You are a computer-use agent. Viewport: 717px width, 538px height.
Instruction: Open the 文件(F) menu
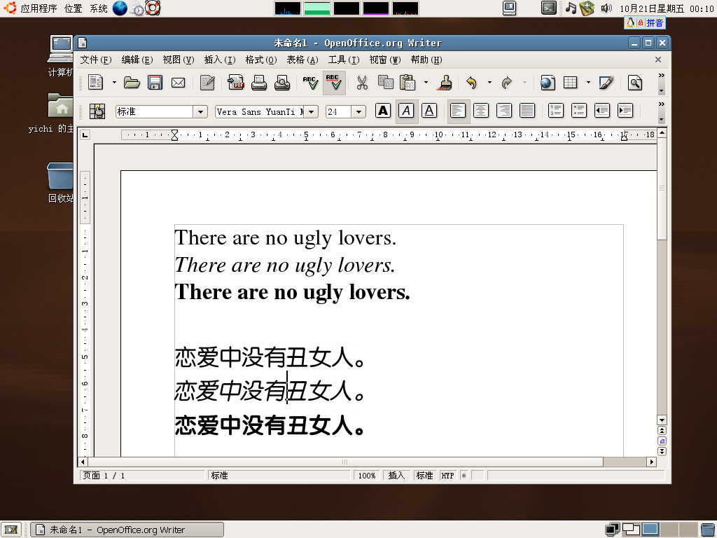(x=95, y=60)
